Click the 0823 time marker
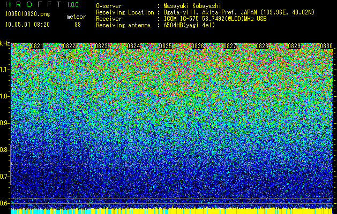The height and width of the screenshot is (214, 337). pos(101,46)
